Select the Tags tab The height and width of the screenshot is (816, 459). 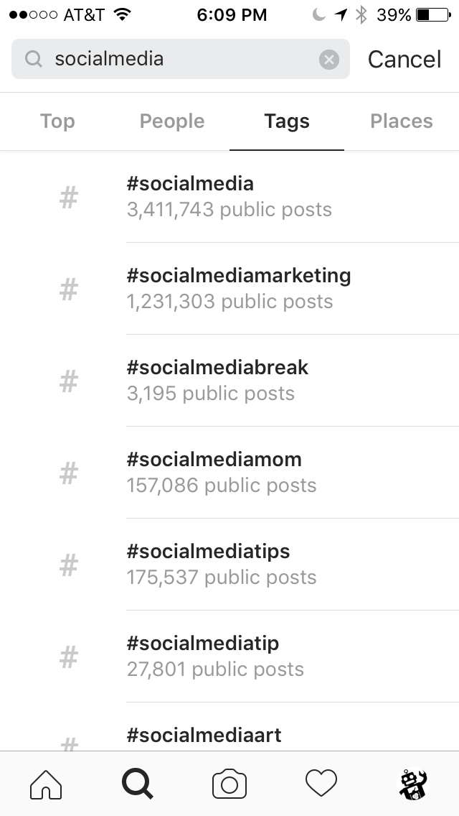[287, 121]
